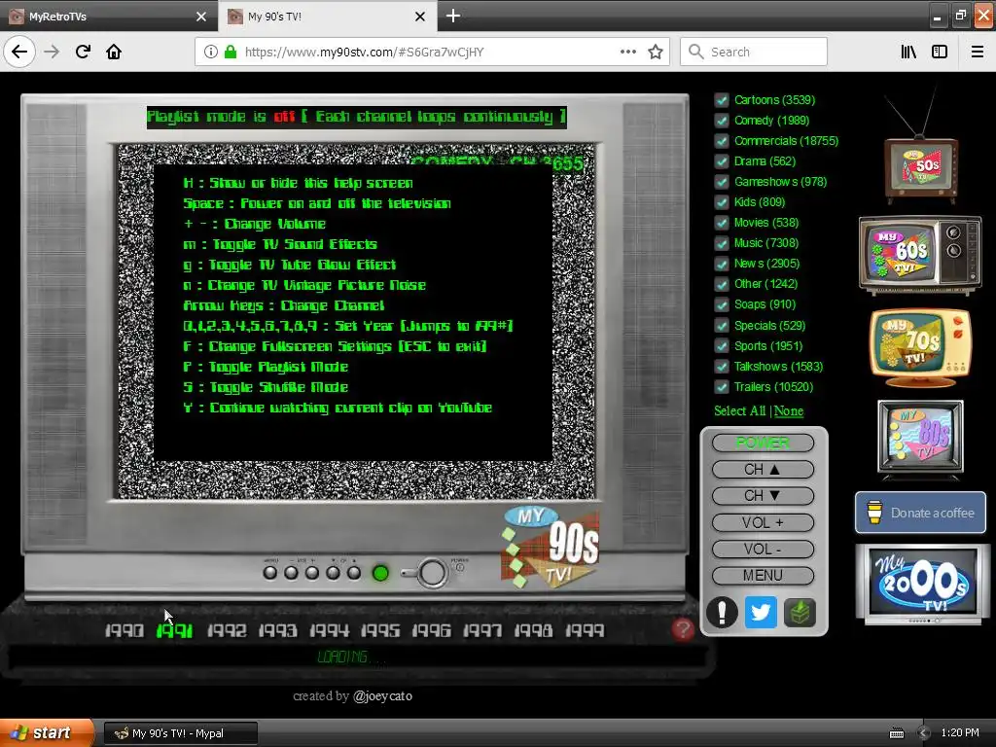Toggle the Talkshows (1583) checkbox

point(722,367)
